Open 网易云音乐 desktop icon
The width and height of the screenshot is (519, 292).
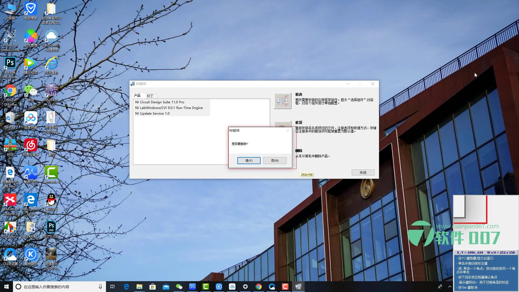[31, 146]
